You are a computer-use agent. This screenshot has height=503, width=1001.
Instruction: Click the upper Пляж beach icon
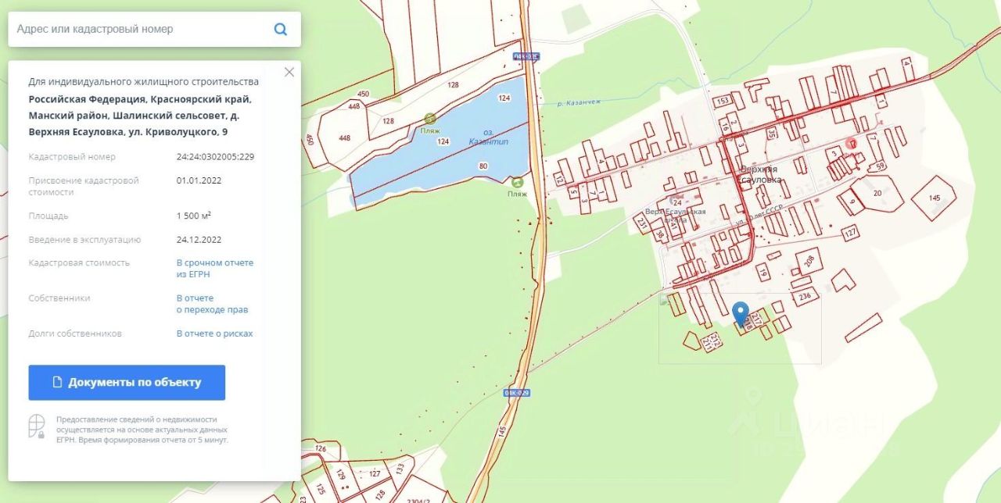(430, 119)
